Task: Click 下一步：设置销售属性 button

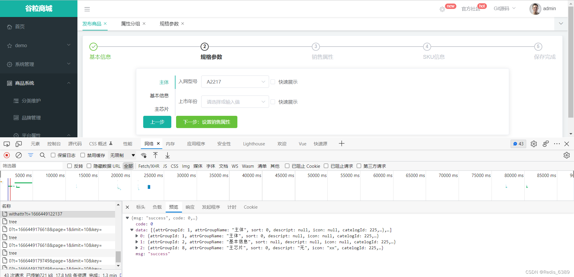Action: click(206, 122)
